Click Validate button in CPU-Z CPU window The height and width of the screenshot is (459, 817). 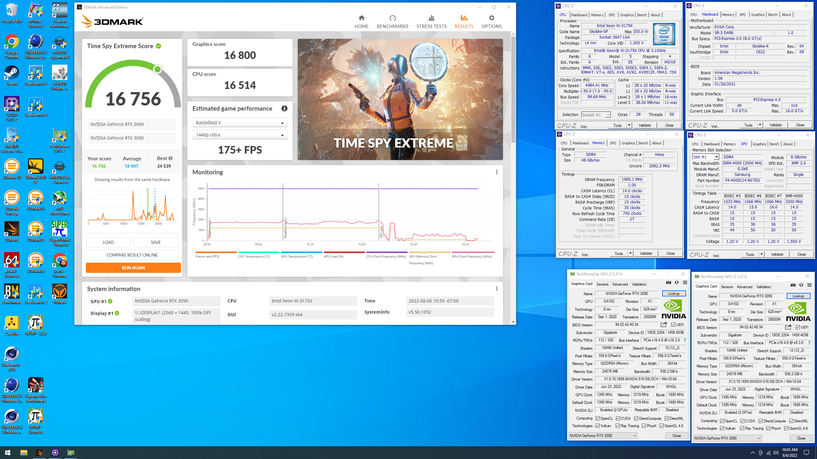644,125
